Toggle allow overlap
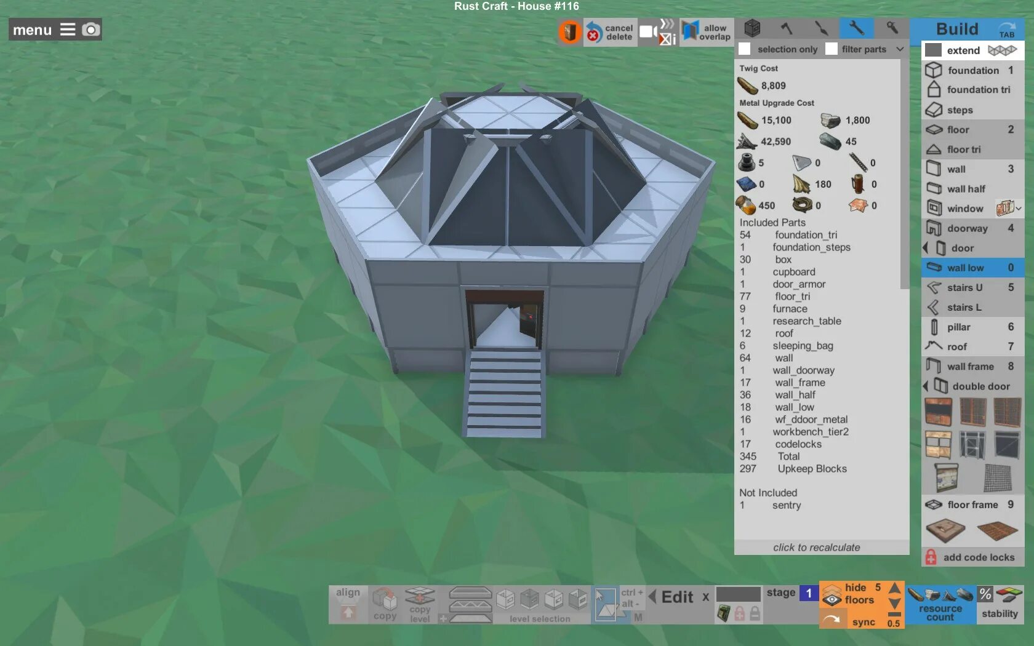This screenshot has width=1034, height=646. [707, 32]
